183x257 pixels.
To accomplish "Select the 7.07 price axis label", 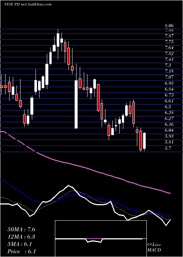I will click(x=169, y=77).
